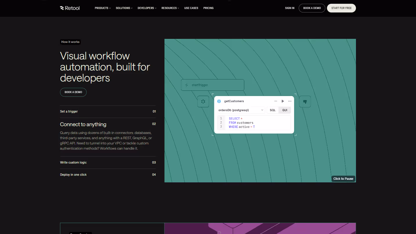Select Write custom logic step
This screenshot has height=234, width=416.
108,162
